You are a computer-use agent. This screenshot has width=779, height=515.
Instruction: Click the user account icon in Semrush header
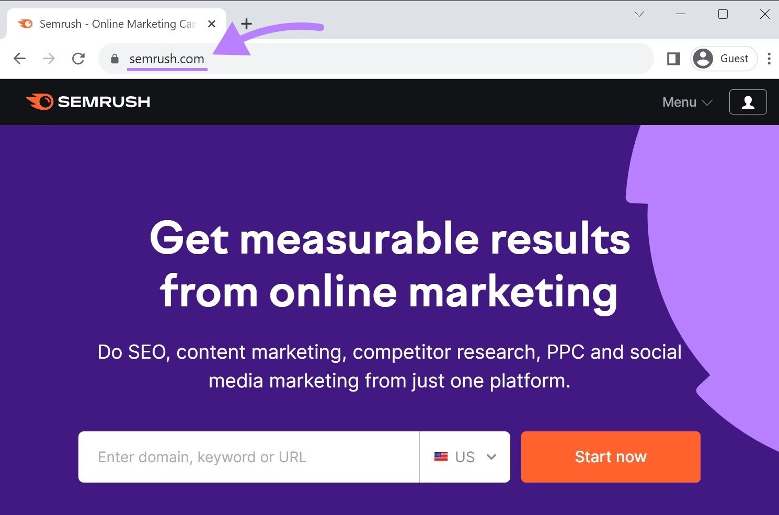point(748,102)
